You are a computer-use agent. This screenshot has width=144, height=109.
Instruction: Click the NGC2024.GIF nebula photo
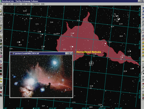coord(41,76)
